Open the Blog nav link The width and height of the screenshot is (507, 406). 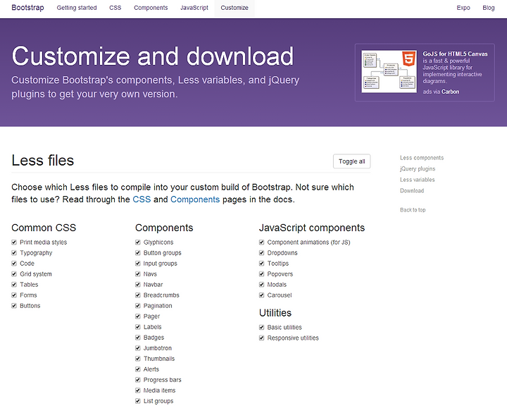click(488, 8)
